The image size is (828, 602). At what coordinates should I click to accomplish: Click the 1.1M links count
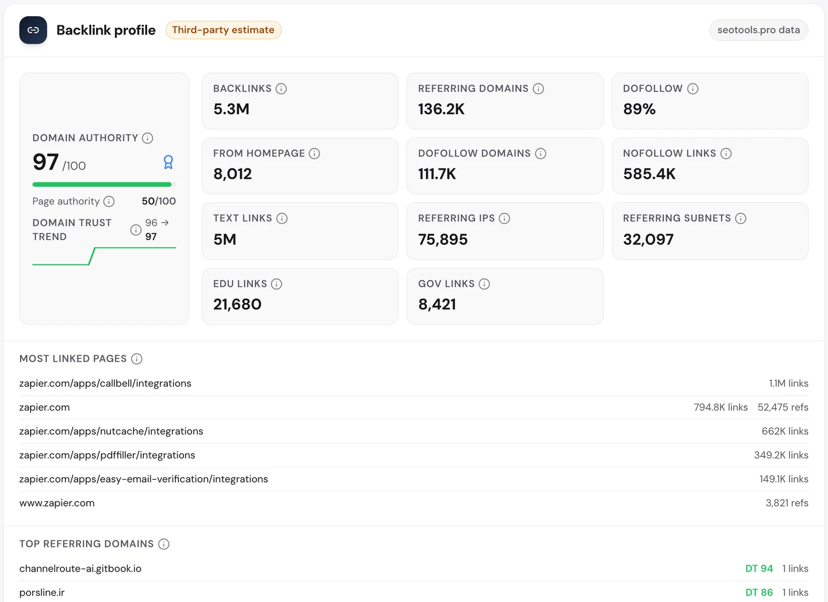(789, 384)
